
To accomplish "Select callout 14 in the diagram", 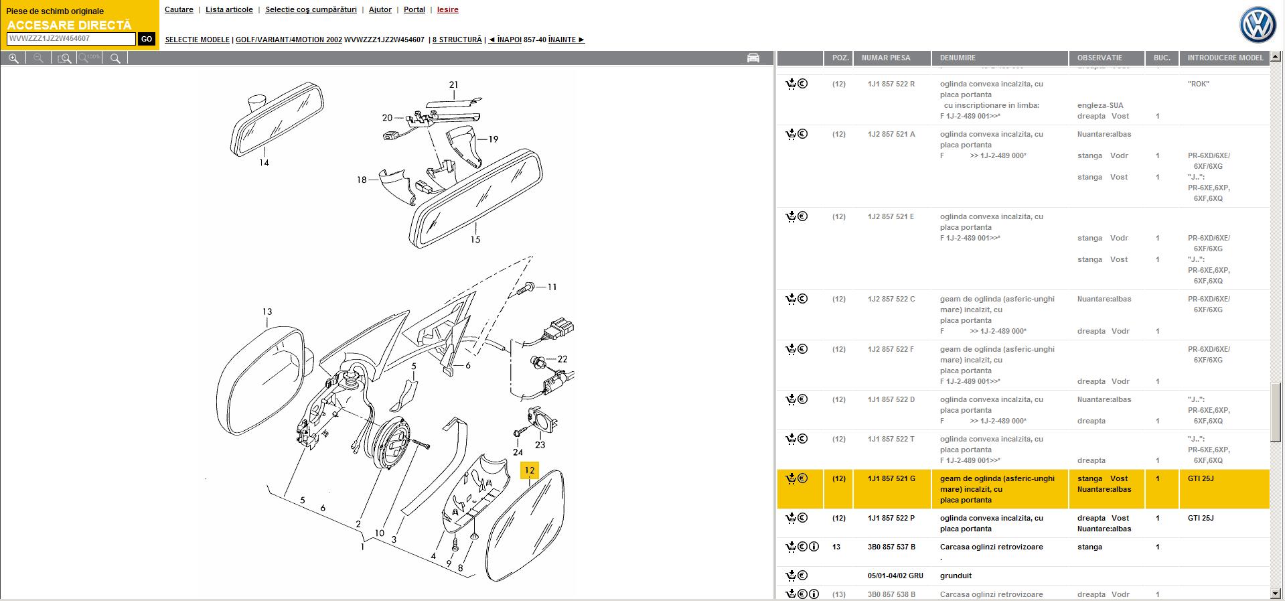I will click(x=264, y=162).
